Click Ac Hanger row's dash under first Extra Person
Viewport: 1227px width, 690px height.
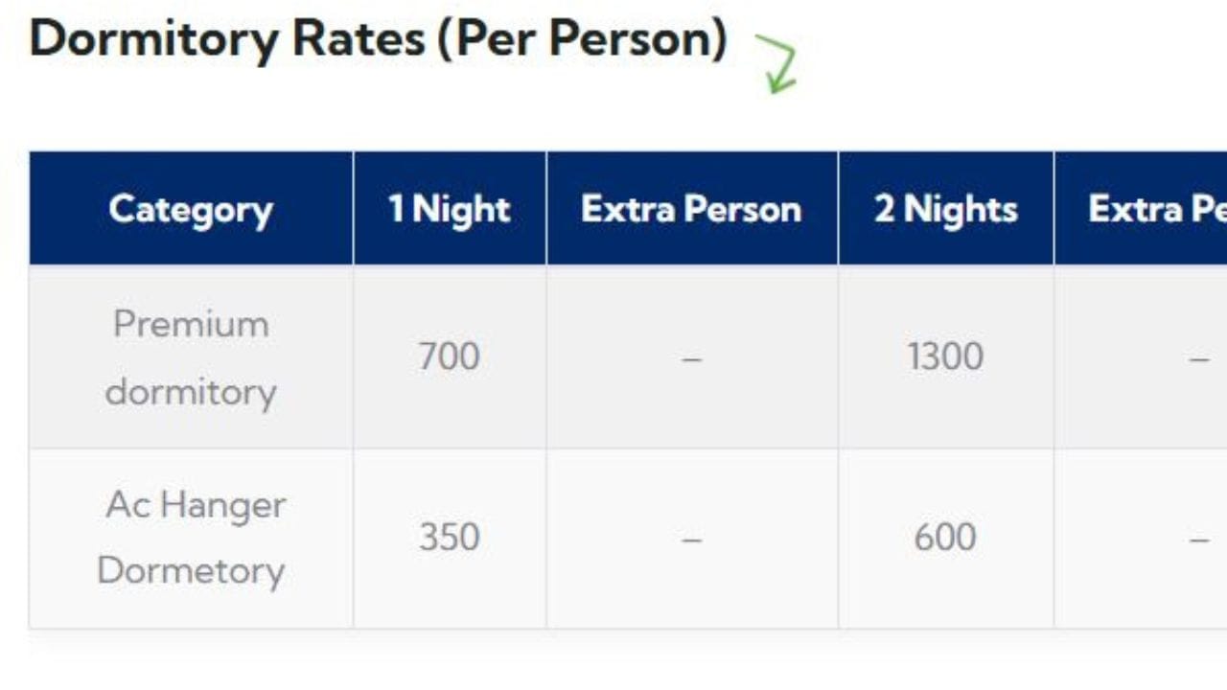pyautogui.click(x=691, y=540)
